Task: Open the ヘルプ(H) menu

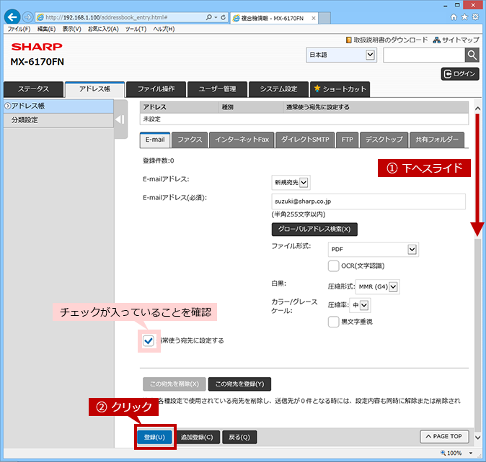Action: point(164,29)
